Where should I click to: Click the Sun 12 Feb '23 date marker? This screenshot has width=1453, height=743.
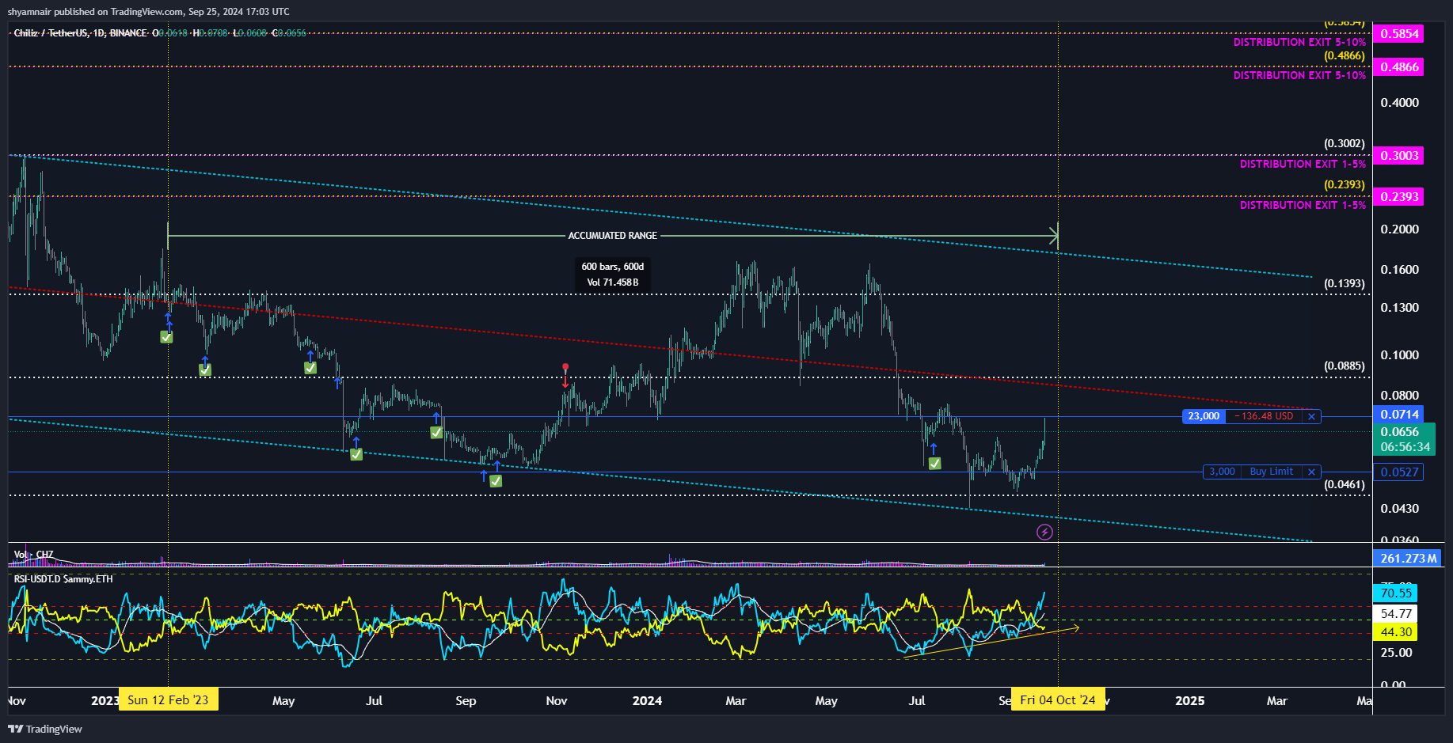click(168, 700)
